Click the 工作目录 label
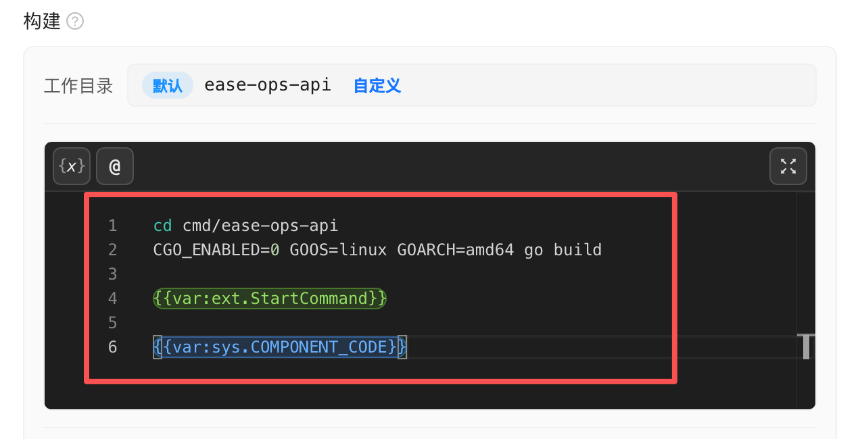Viewport: 860px width, 439px height. [x=78, y=86]
